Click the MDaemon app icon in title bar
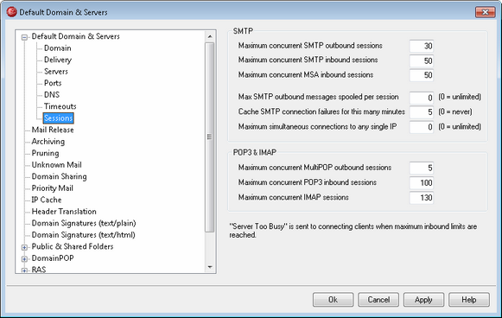Screen dimensions: 502x318 12,12
